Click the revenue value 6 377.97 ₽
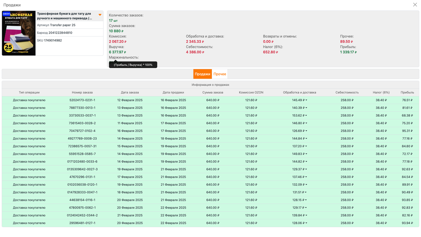Image resolution: width=421 pixels, height=237 pixels. [118, 52]
